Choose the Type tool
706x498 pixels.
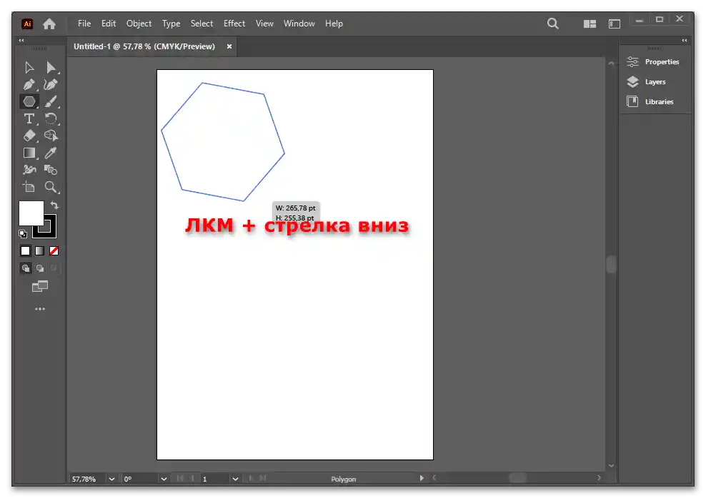point(29,118)
